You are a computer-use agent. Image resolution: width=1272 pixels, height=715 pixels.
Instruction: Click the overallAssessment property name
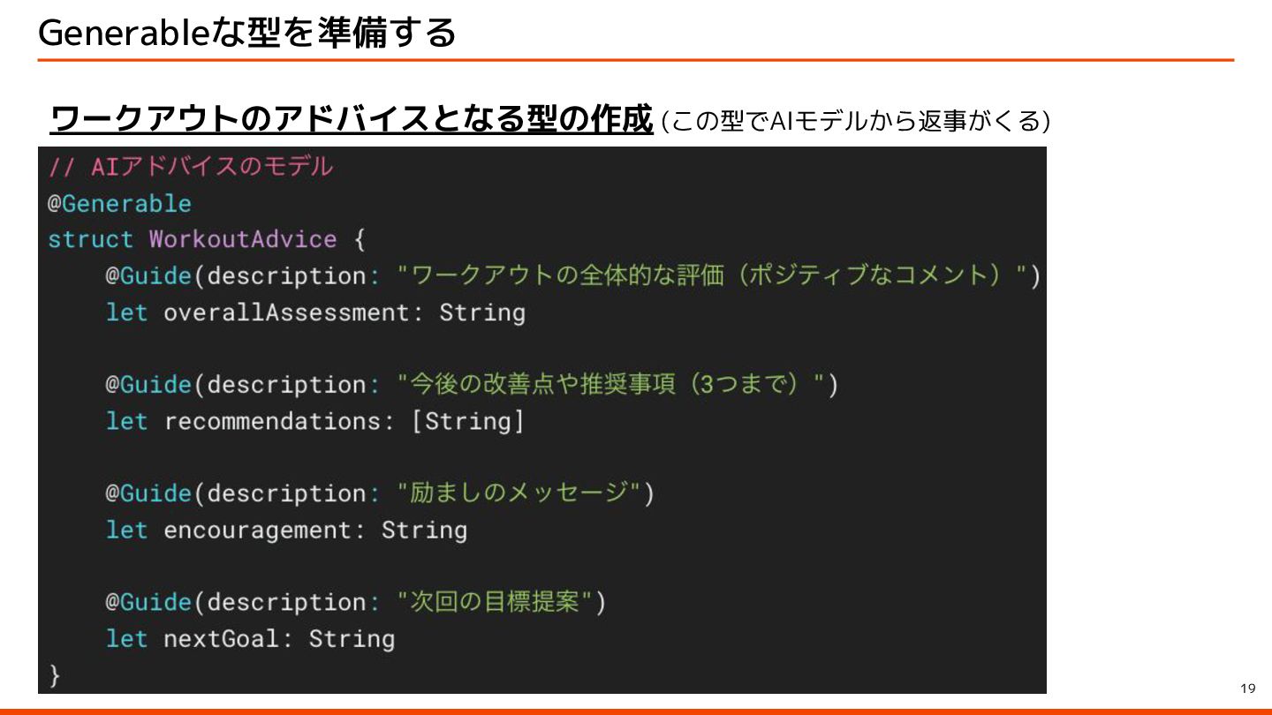pyautogui.click(x=285, y=312)
